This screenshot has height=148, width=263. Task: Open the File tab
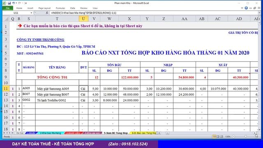(7, 8)
